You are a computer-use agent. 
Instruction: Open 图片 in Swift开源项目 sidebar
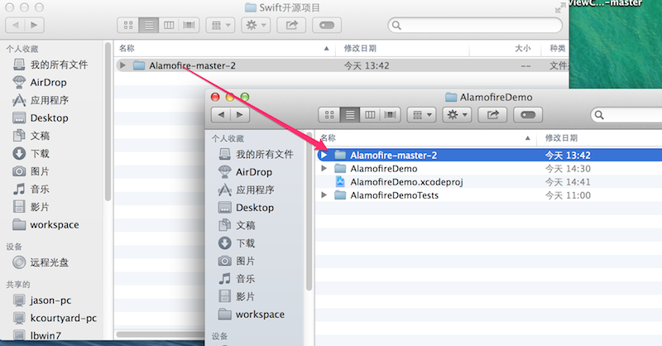click(31, 171)
